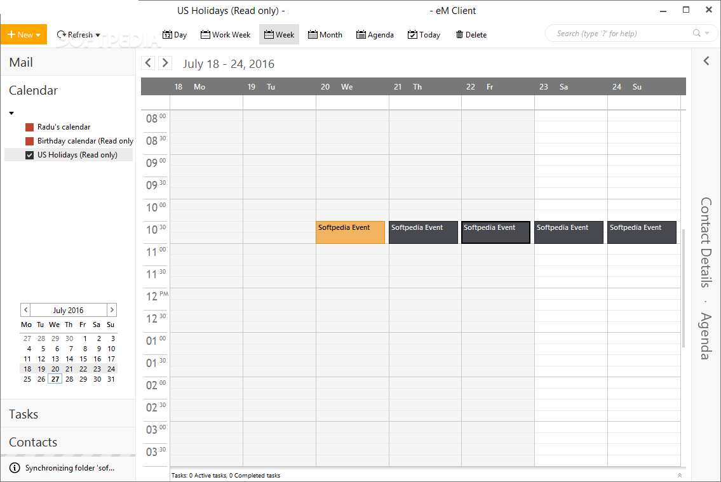Click Synchronizing folder status text
The width and height of the screenshot is (721, 482).
tap(70, 468)
